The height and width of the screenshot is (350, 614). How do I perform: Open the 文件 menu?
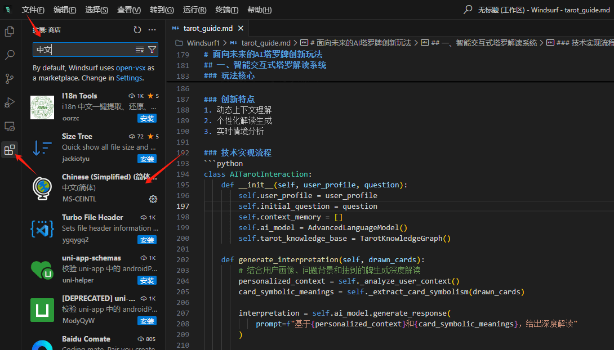pyautogui.click(x=33, y=10)
